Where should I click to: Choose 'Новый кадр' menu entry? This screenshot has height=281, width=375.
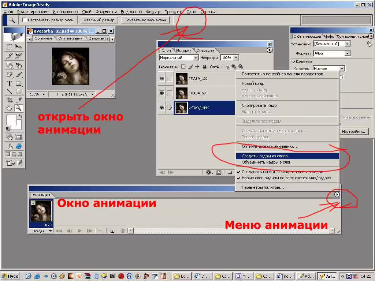[287, 83]
